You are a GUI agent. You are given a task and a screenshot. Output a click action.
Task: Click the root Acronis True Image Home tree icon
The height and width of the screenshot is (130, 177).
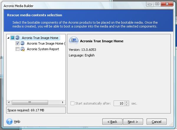tap(17, 38)
